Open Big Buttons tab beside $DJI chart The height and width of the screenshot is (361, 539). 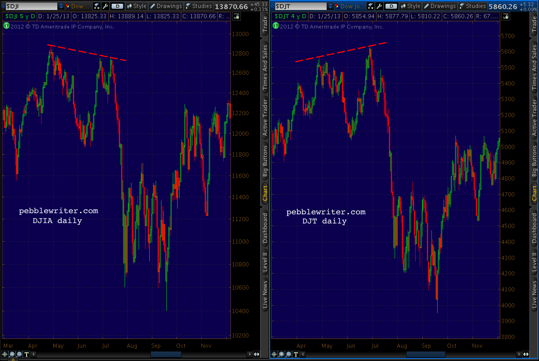(x=265, y=161)
